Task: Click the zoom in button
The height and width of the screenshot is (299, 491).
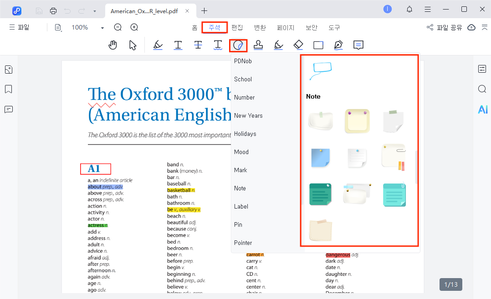Action: (134, 27)
